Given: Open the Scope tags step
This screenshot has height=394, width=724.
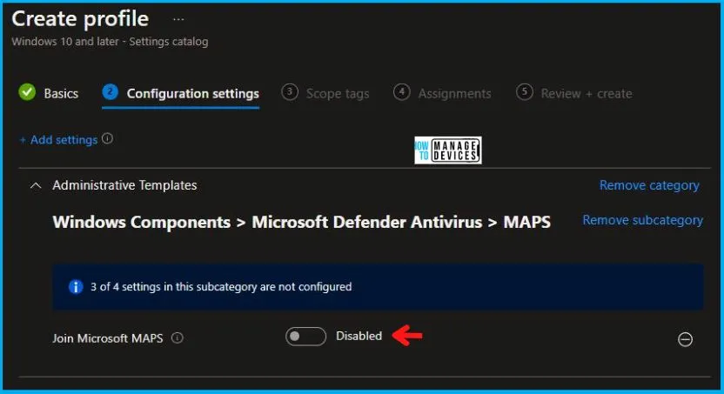Looking at the screenshot, I should point(325,93).
